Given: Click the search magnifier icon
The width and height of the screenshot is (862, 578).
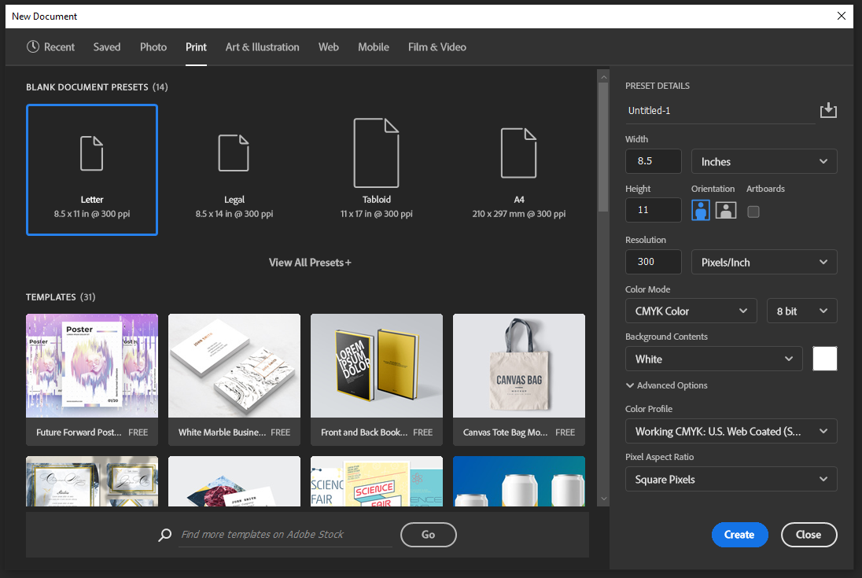Looking at the screenshot, I should pyautogui.click(x=164, y=535).
